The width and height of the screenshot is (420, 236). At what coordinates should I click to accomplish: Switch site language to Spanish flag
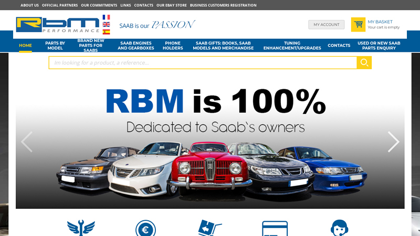pos(106,32)
